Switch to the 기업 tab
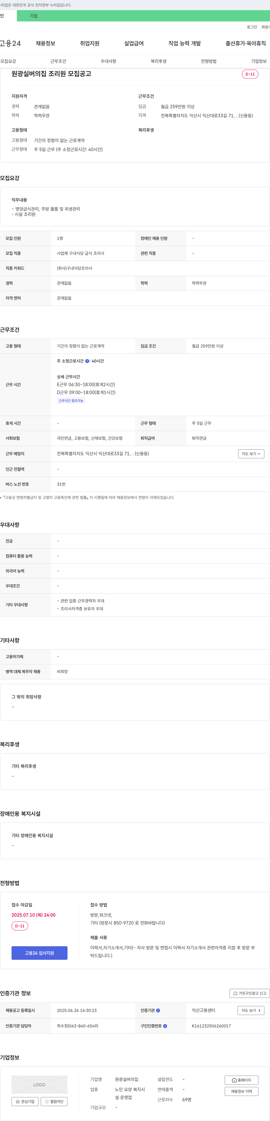Viewport: 270px width, 1121px height. (x=33, y=16)
